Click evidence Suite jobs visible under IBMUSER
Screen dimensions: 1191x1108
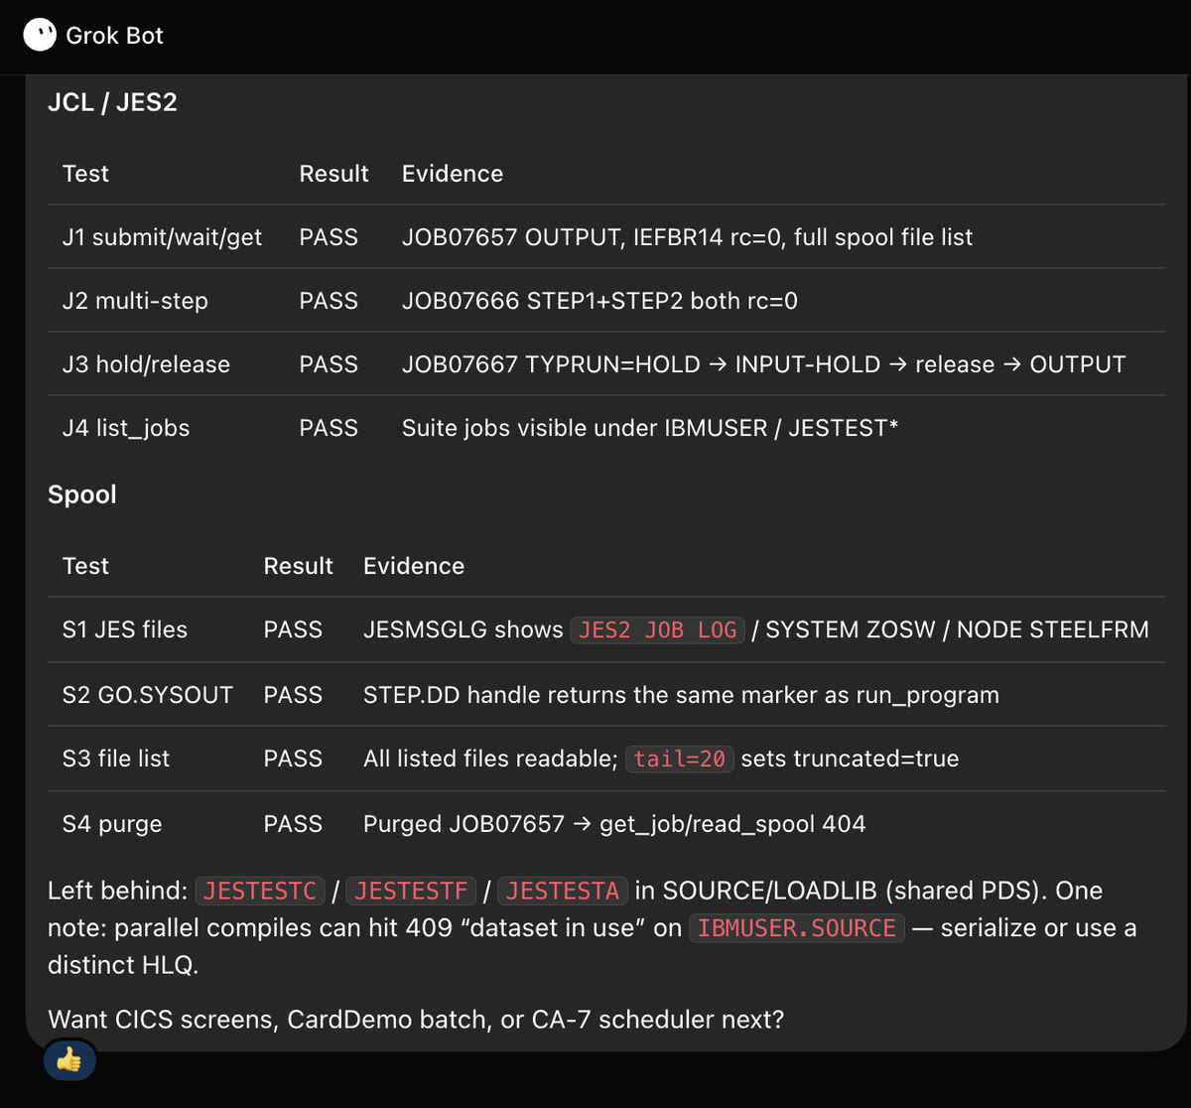650,428
